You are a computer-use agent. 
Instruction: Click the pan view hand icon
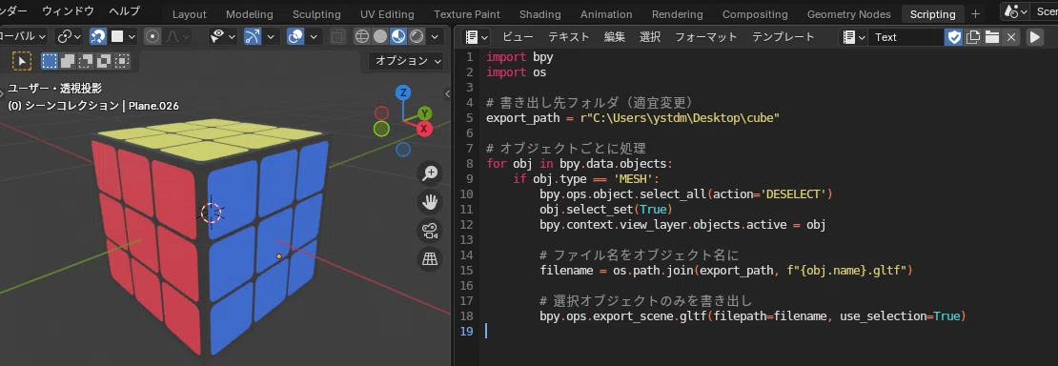coord(430,202)
